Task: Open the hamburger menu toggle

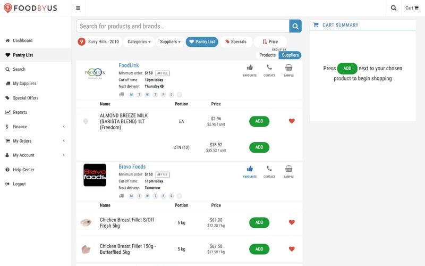Action: pos(78,8)
